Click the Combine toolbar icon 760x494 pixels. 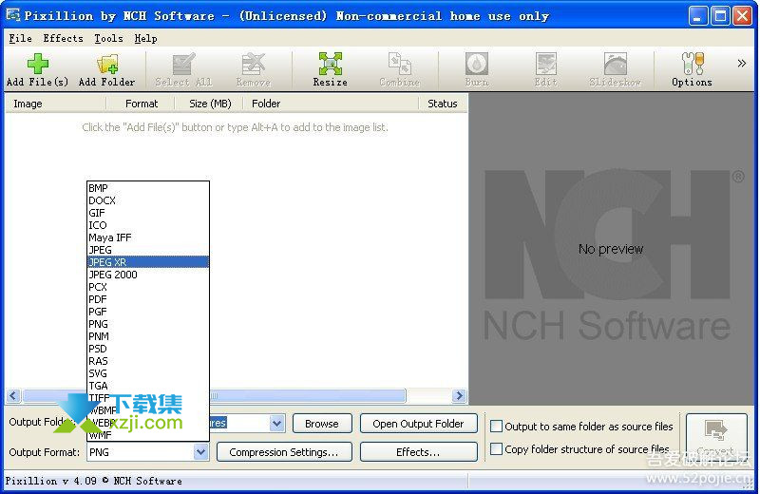click(x=399, y=69)
